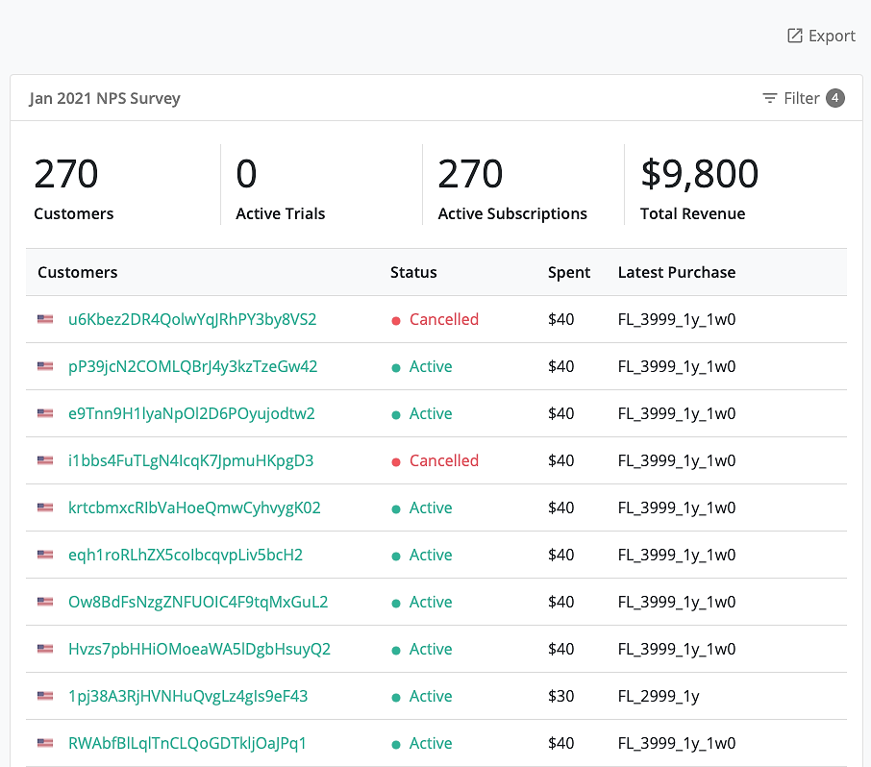Click the 0 Active Trials stat

pyautogui.click(x=281, y=188)
